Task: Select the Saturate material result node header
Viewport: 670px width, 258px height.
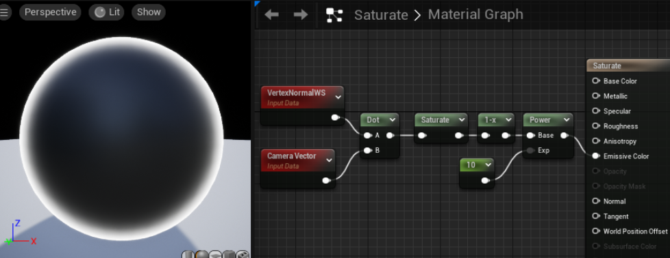Action: (628, 66)
